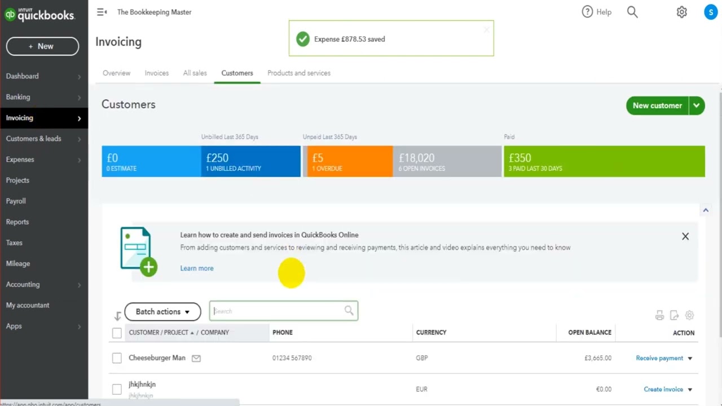Screen dimensions: 722x406
Task: Switch to Products and services tab
Action: coord(299,73)
